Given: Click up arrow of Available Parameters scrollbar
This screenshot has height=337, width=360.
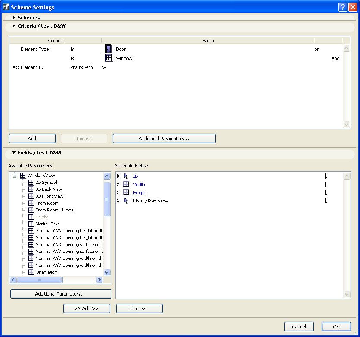Looking at the screenshot, I should [x=107, y=176].
